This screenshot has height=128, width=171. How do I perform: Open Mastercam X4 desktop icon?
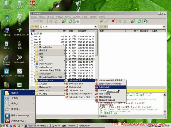(x=20, y=59)
